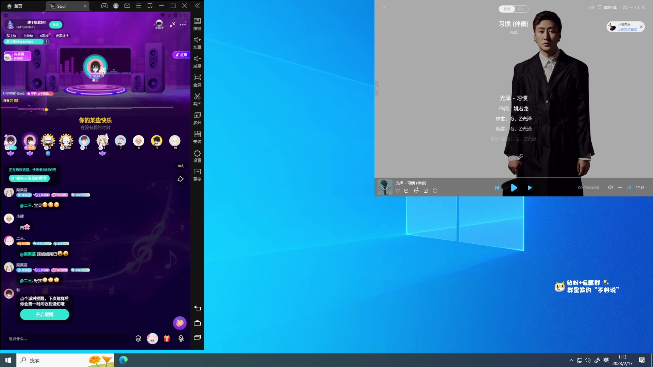Image resolution: width=653 pixels, height=367 pixels.
Task: Click the heart favorite icon in music player
Action: point(398,191)
